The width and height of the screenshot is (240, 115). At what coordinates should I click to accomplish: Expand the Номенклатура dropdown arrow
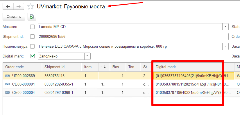point(225,46)
